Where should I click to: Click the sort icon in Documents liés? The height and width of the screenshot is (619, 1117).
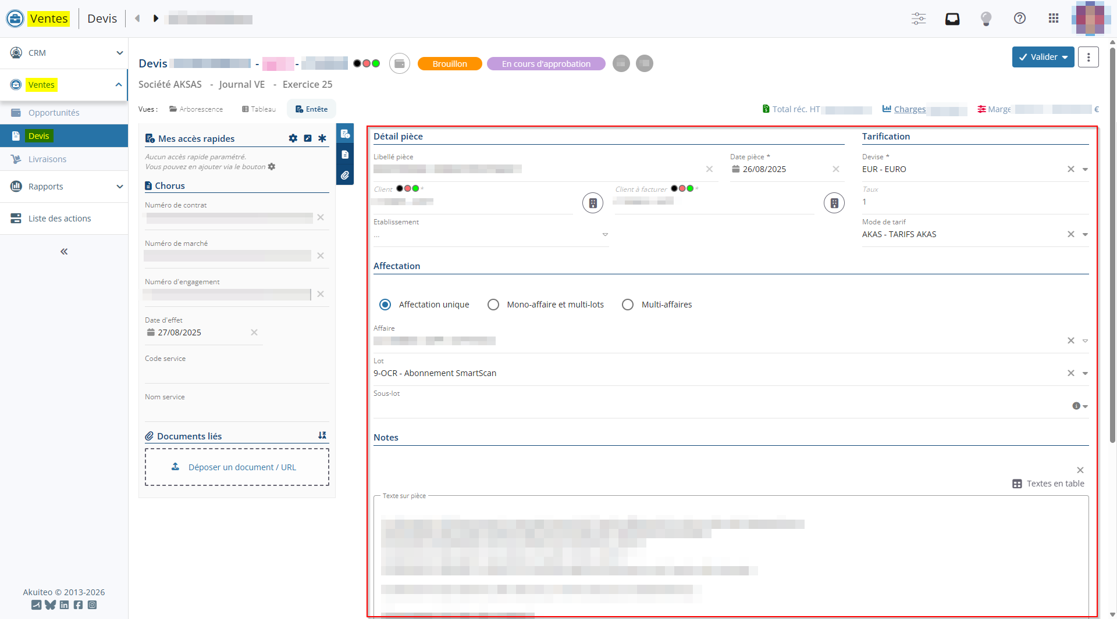322,436
